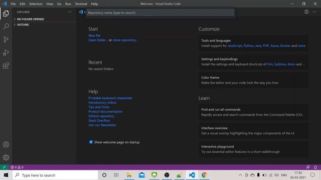Open the Selection menu
The image size is (321, 180).
(x=36, y=4)
